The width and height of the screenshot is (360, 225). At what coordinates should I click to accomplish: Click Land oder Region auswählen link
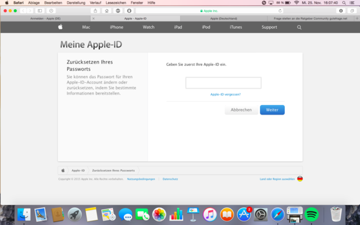[x=277, y=179]
